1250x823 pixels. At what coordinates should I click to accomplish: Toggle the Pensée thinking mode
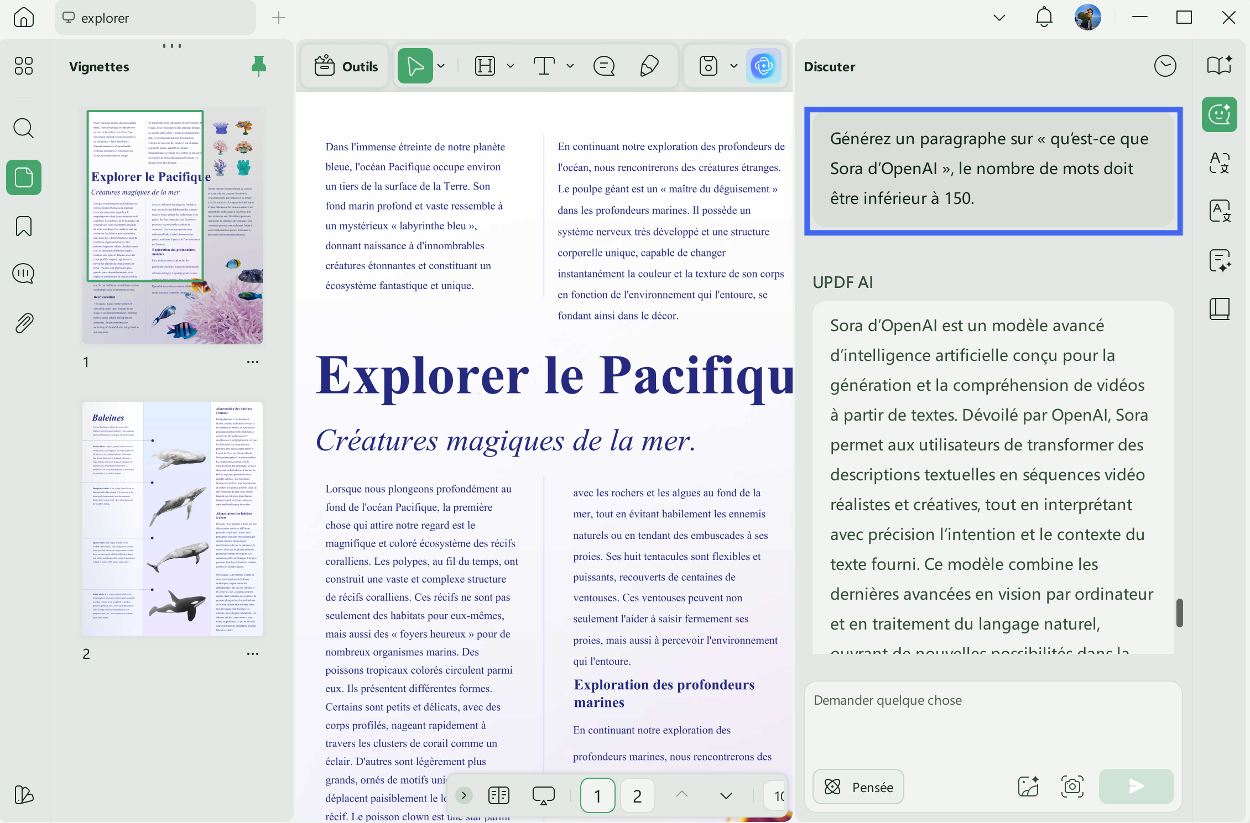pos(858,787)
